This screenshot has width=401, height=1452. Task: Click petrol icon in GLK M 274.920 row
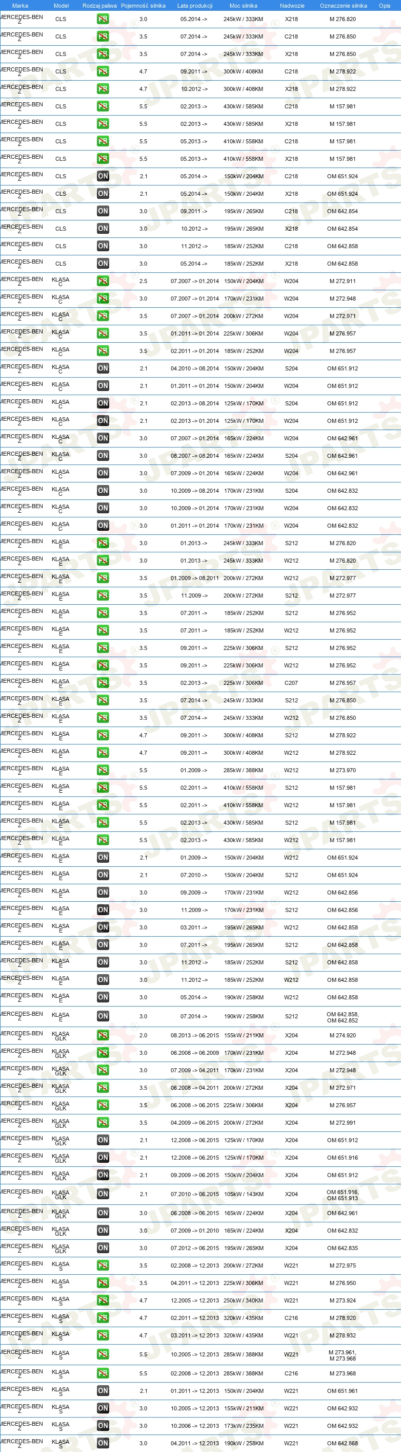pyautogui.click(x=103, y=1035)
